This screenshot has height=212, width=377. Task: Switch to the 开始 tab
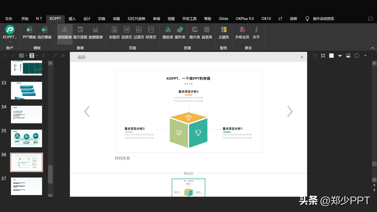(25, 19)
